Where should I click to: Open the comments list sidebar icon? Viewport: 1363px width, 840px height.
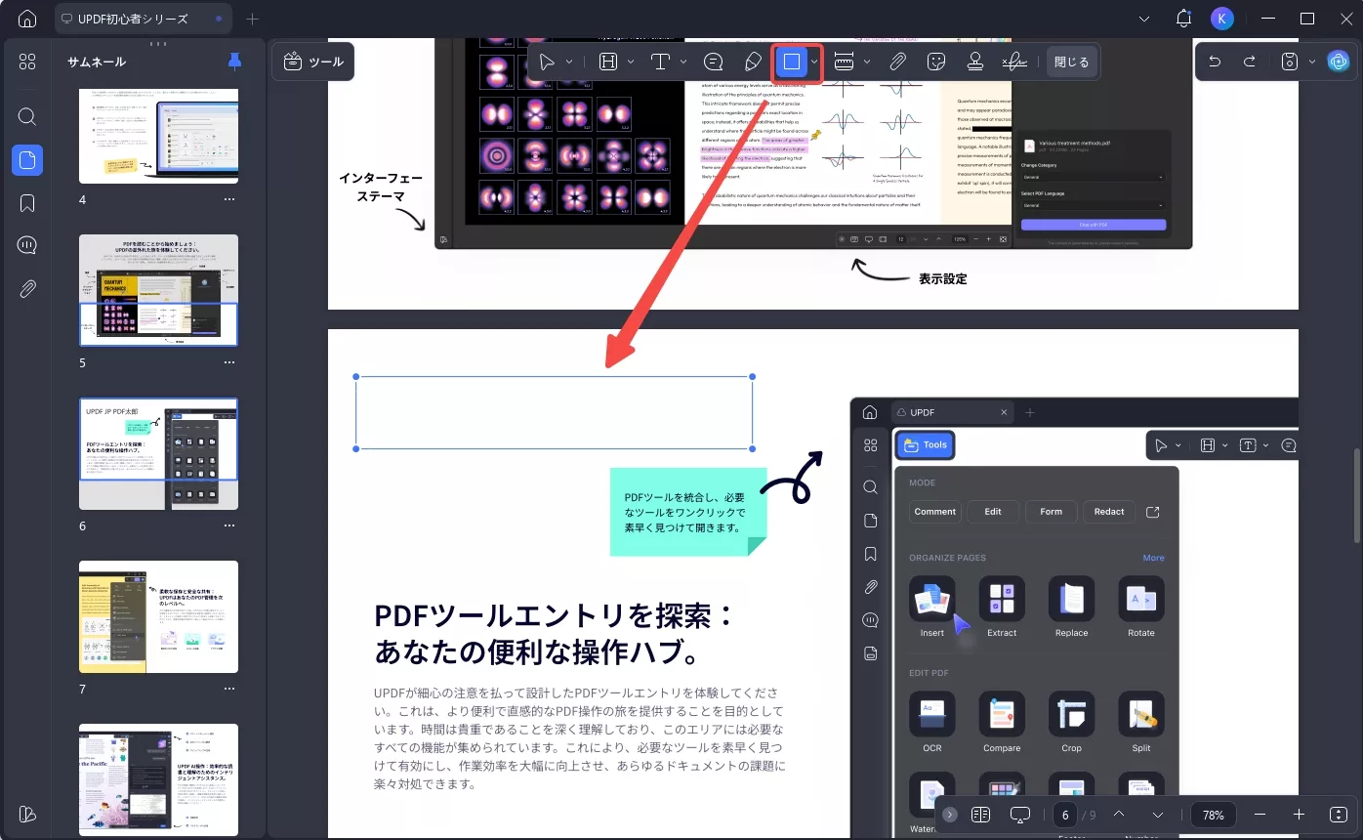click(x=27, y=245)
